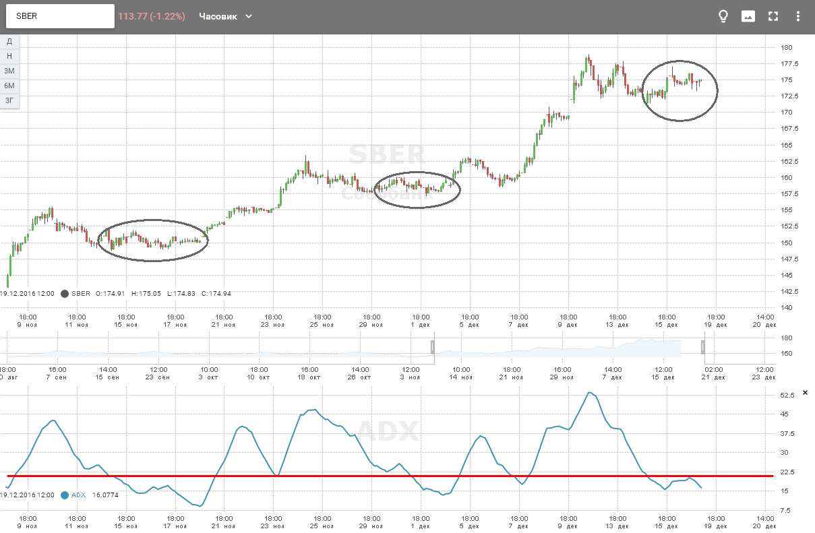Click the SBER ticker input field
The width and height of the screenshot is (815, 533).
pos(60,16)
